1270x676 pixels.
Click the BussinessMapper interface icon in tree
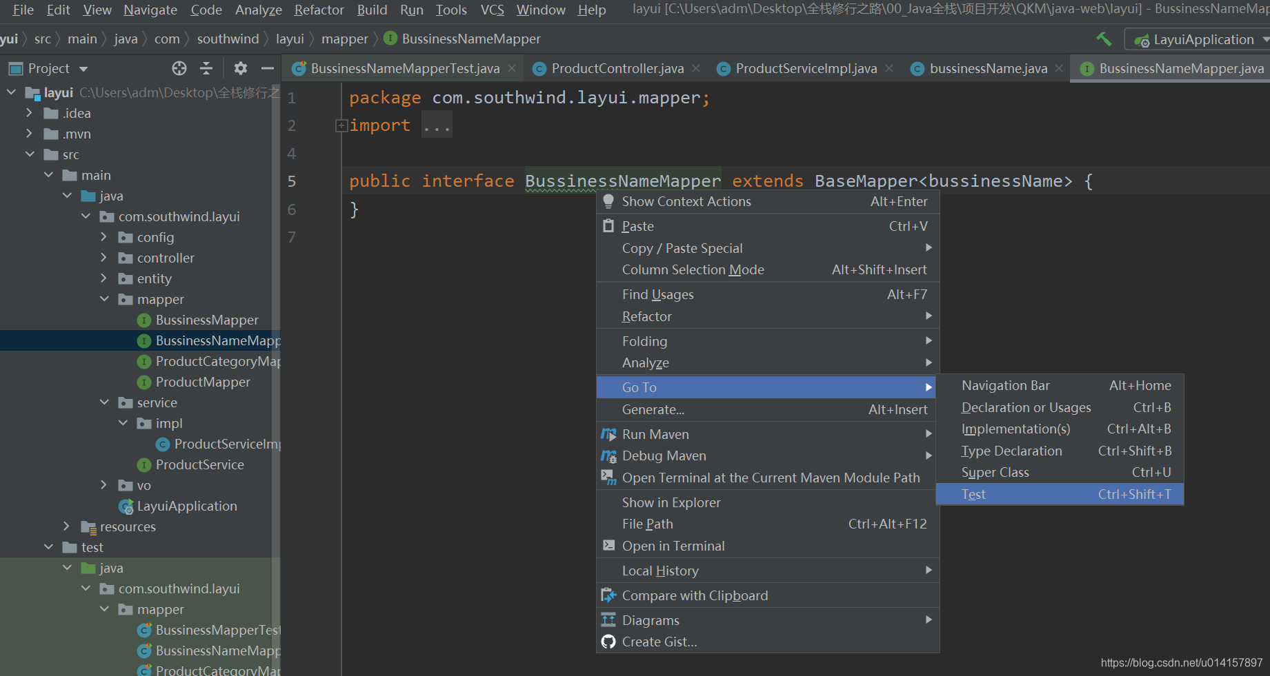coord(144,320)
